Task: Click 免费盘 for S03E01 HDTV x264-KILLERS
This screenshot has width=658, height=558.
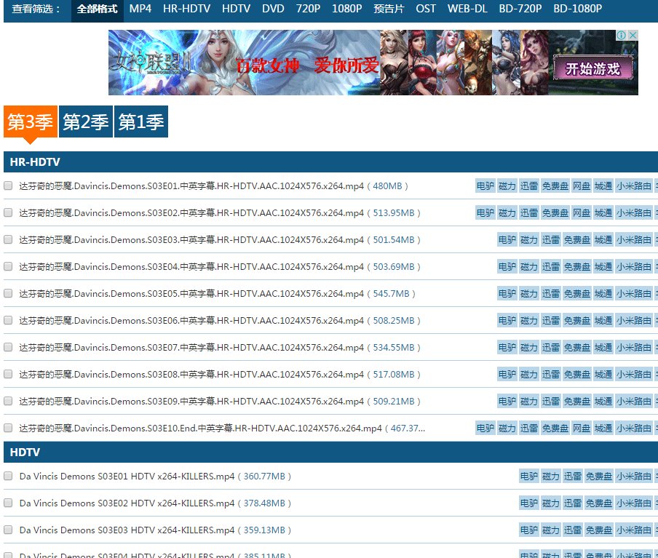Action: pos(599,477)
